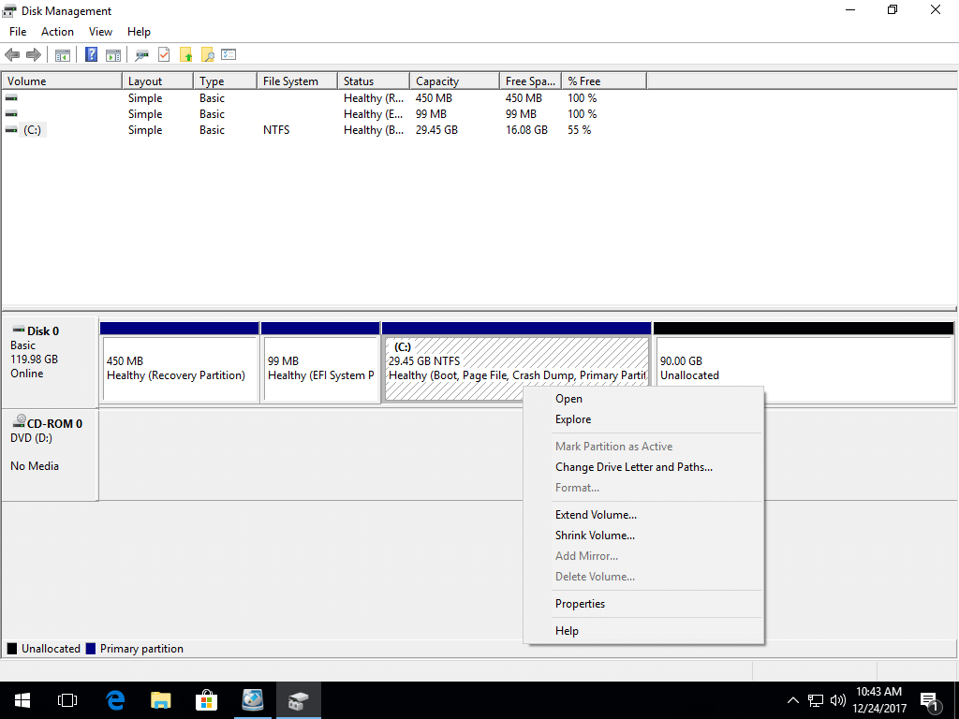Open Help via blue question mark icon
Viewport: 959px width, 719px height.
point(91,55)
